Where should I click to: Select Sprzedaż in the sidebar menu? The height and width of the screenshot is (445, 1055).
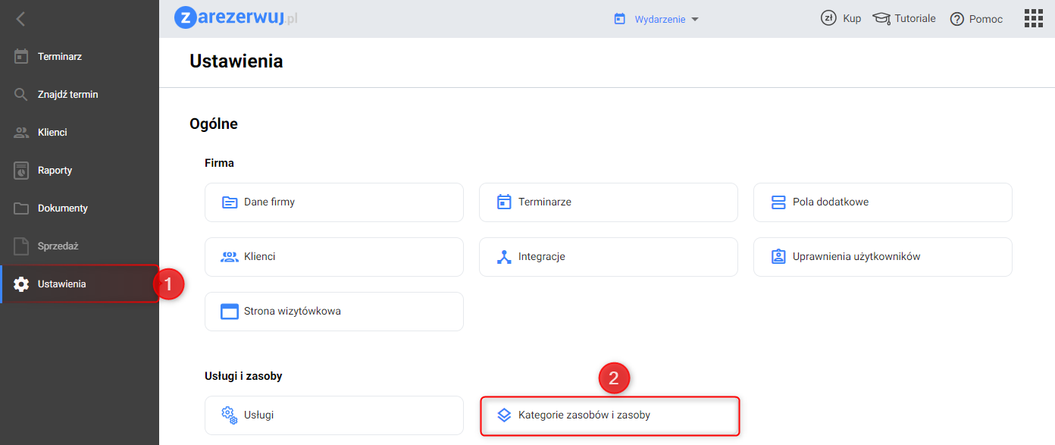[58, 246]
